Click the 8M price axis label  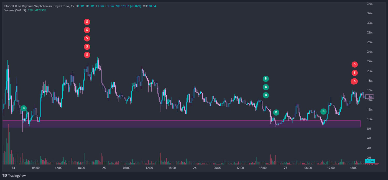[x=369, y=129]
